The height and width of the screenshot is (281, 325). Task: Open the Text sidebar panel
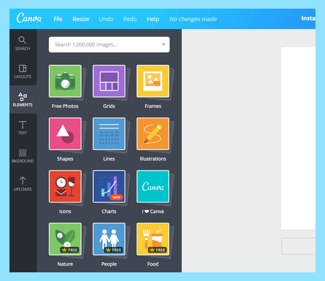click(x=23, y=128)
